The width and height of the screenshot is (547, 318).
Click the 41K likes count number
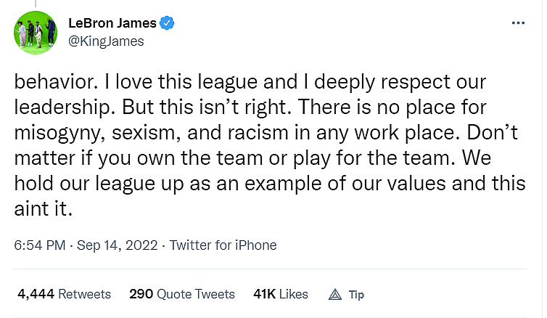263,294
